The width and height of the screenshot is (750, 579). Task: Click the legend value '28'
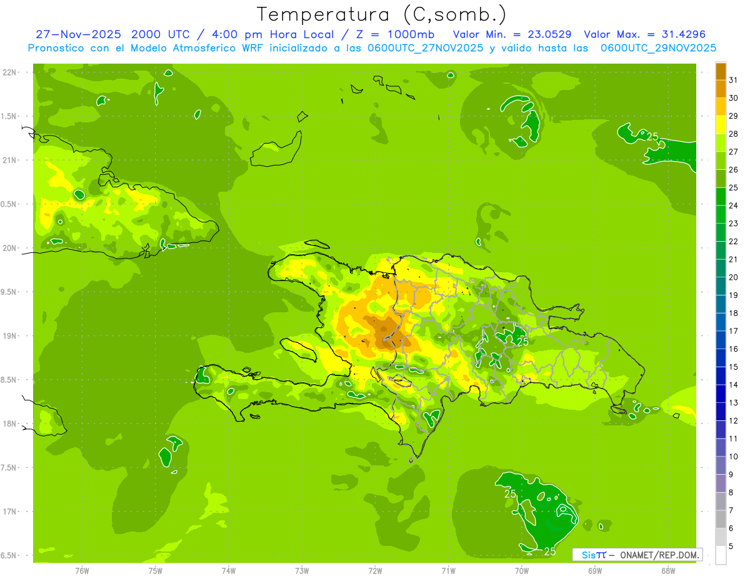coord(734,133)
